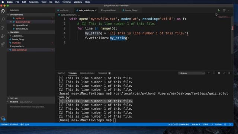Change end of line sequence LF
Image resolution: width=238 pixels, height=134 pixels.
[x=212, y=124]
